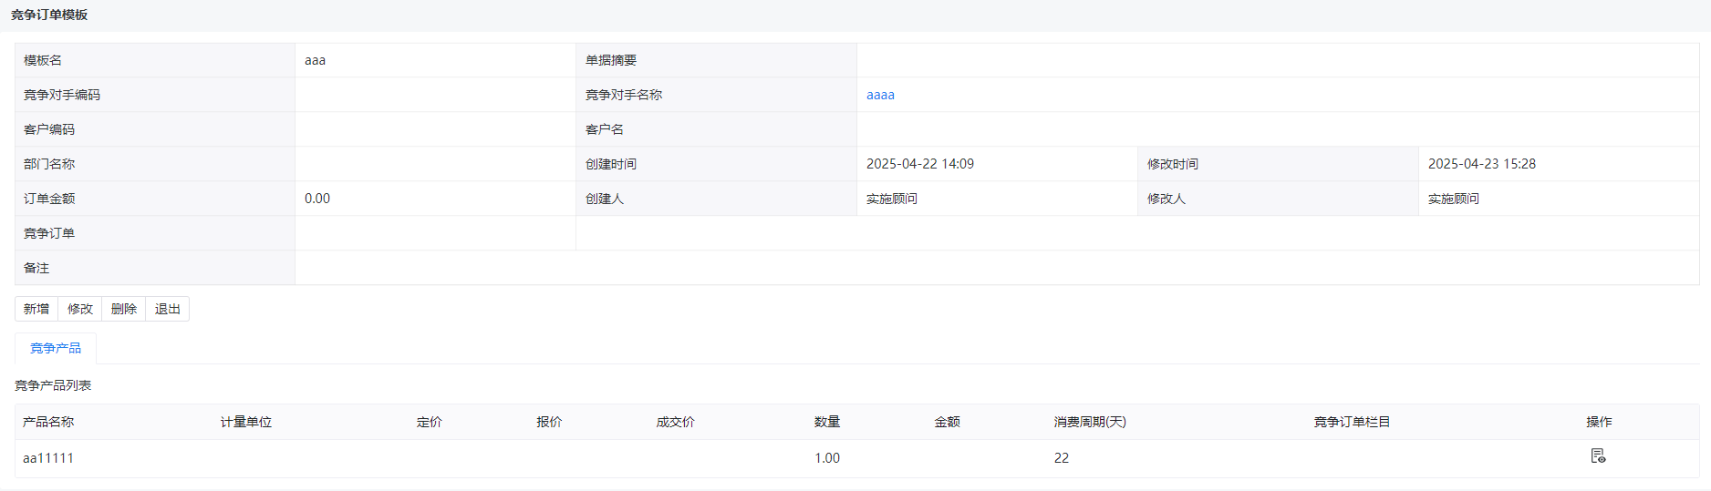Click order amount value 0.00
Screen dimensions: 1711x491
coord(317,199)
